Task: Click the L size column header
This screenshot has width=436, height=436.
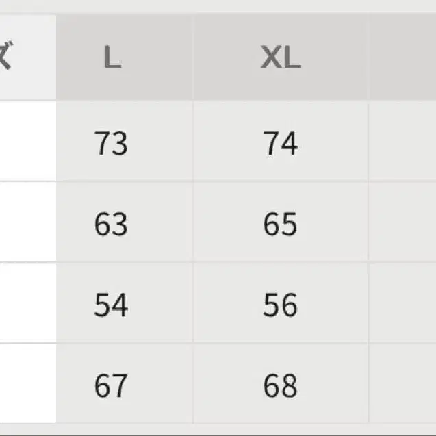Action: 112,59
